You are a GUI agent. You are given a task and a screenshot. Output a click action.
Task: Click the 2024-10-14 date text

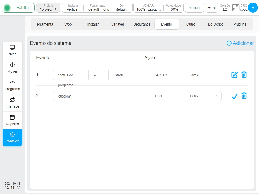pyautogui.click(x=12, y=184)
